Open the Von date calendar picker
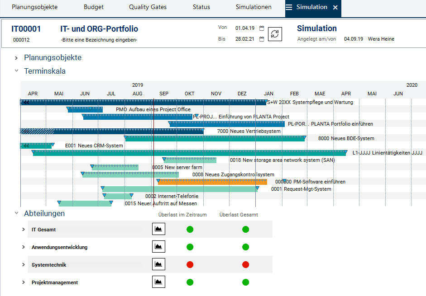This screenshot has height=296, width=426. [x=262, y=28]
